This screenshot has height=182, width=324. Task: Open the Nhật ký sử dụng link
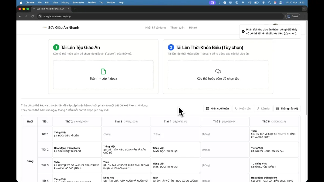(x=156, y=28)
